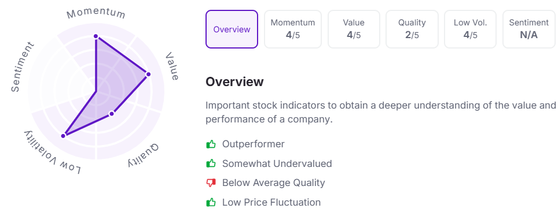Click the Below Average Quality indicator text
558x212 pixels.
273,183
